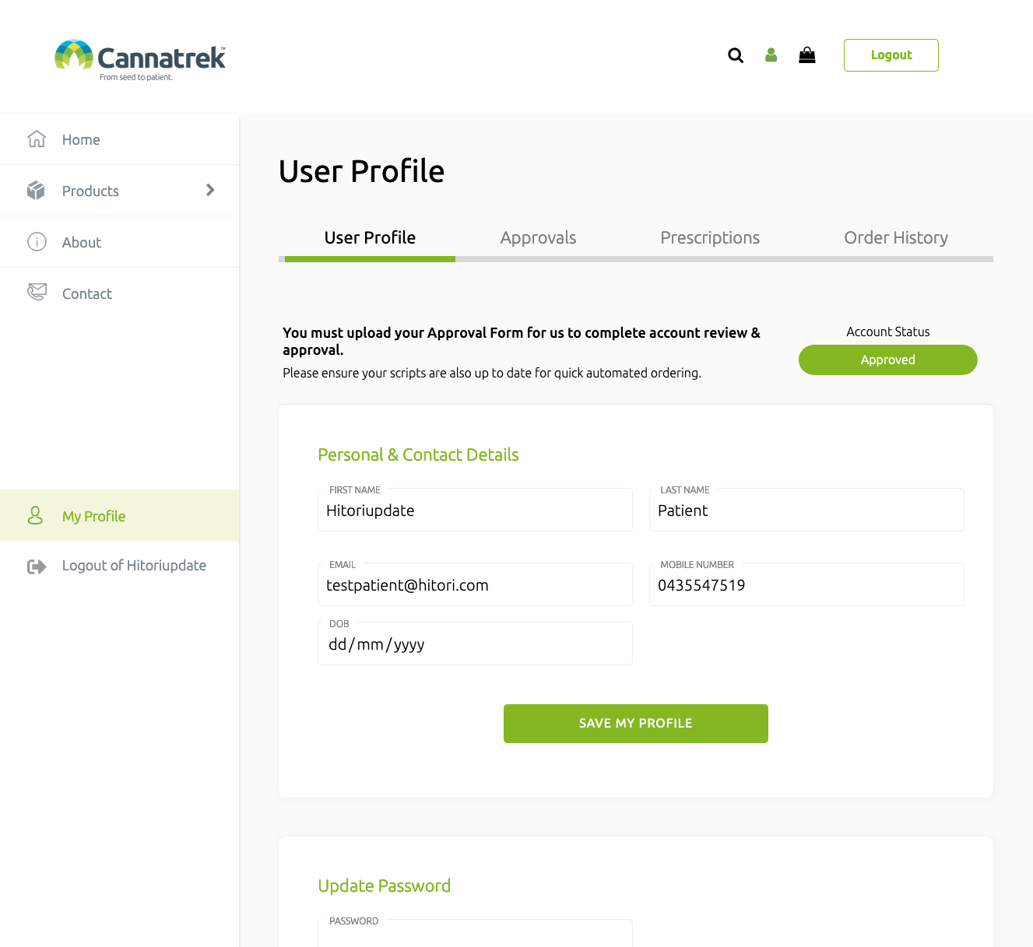The width and height of the screenshot is (1033, 947).
Task: Click the Logout button in header
Action: 891,55
